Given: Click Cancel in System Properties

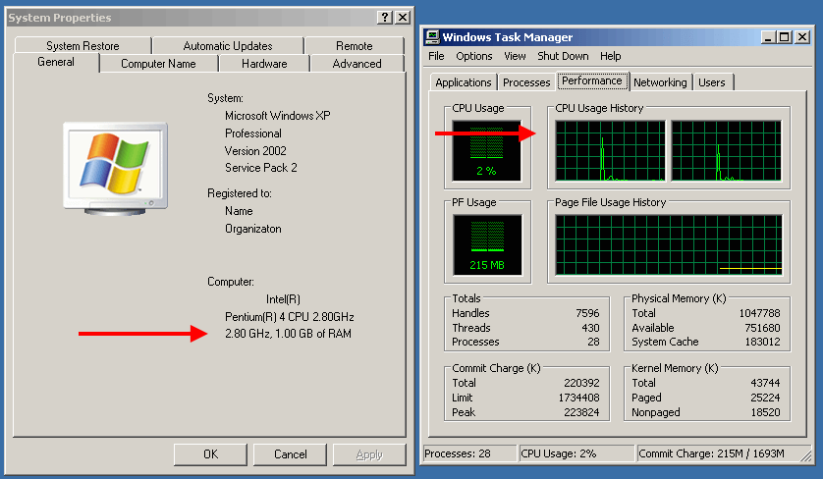Looking at the screenshot, I should tap(291, 454).
